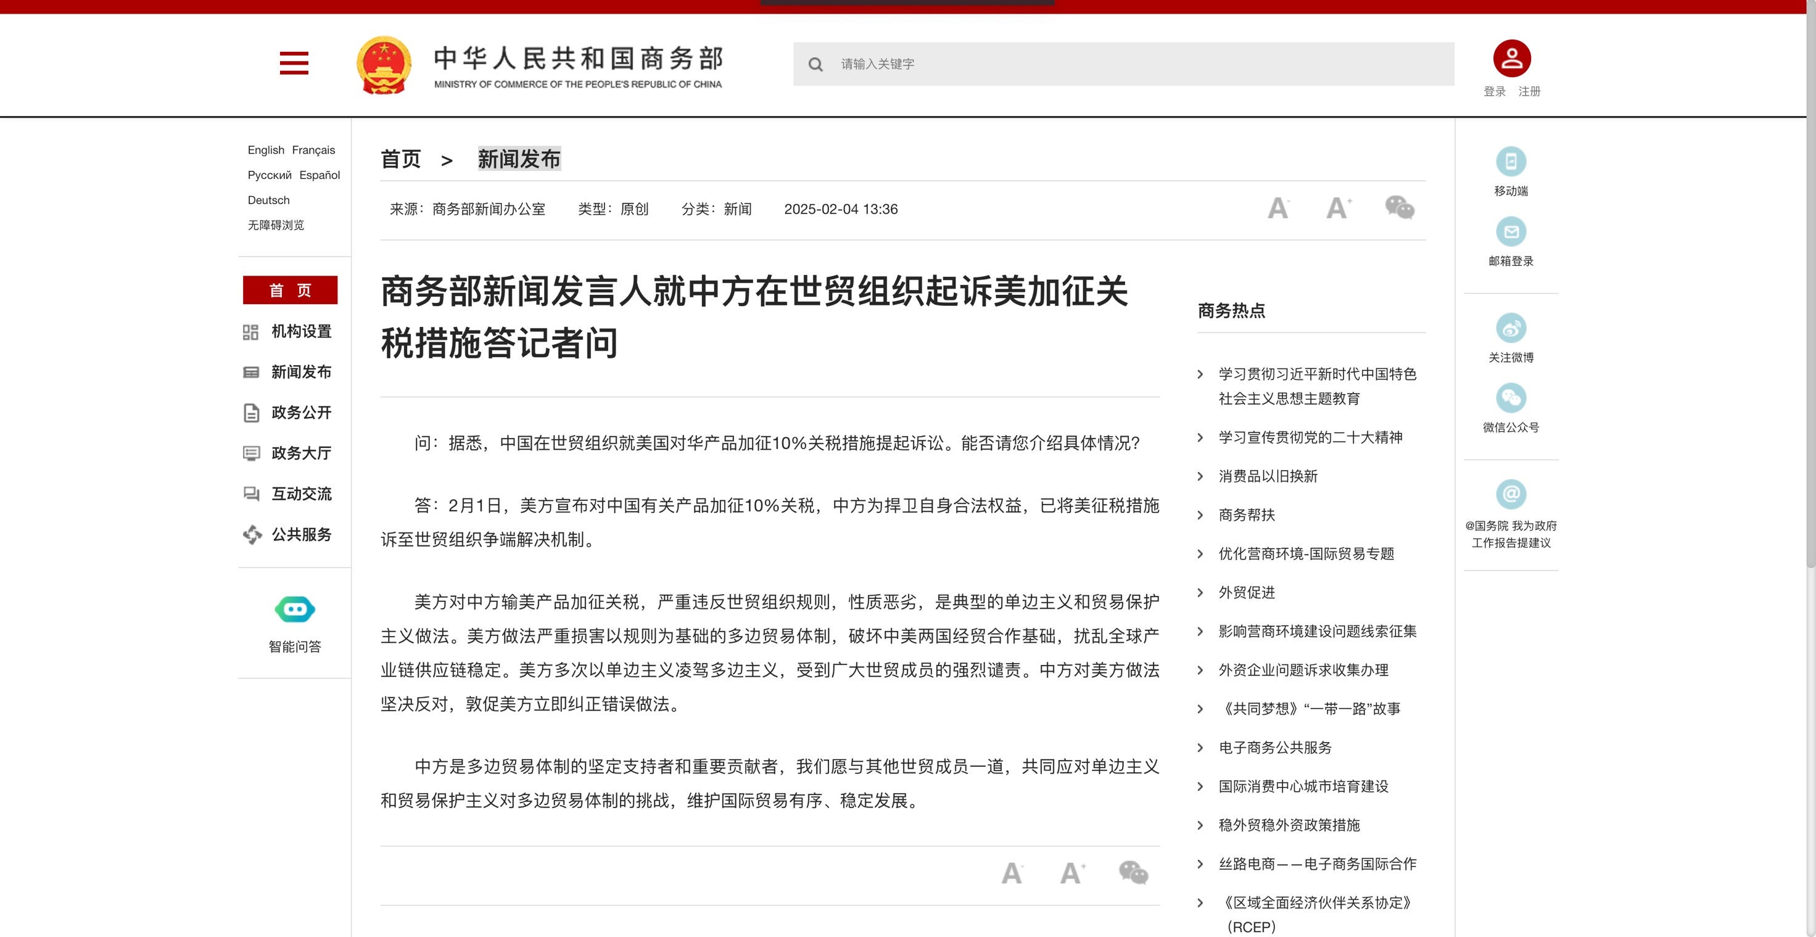Decrease font size icon in article header
Image resolution: width=1816 pixels, height=937 pixels.
pyautogui.click(x=1278, y=208)
